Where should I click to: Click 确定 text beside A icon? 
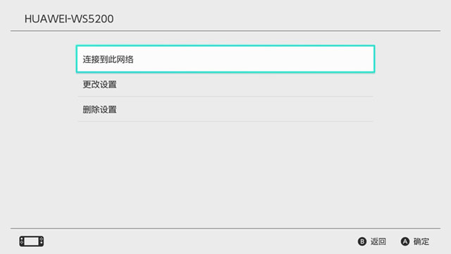tap(421, 241)
